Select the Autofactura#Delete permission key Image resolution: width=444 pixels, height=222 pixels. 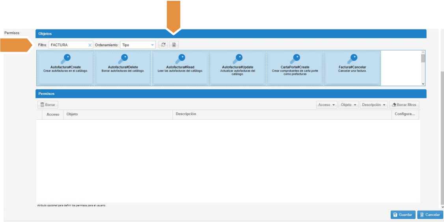click(x=123, y=68)
